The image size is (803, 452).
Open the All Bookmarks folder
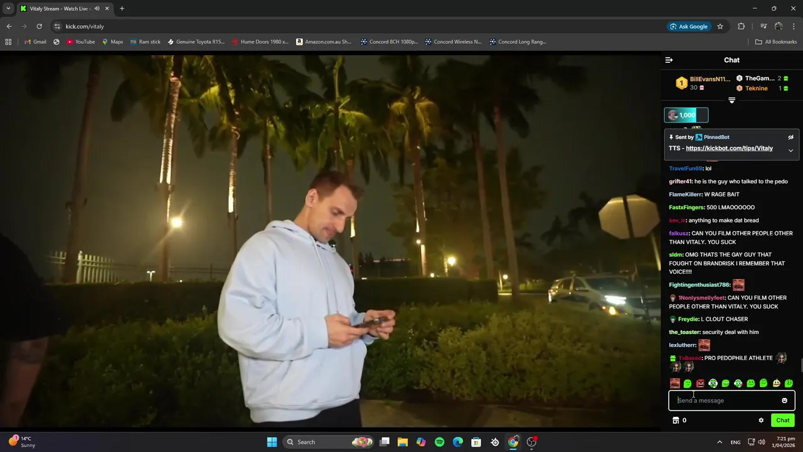pos(776,42)
